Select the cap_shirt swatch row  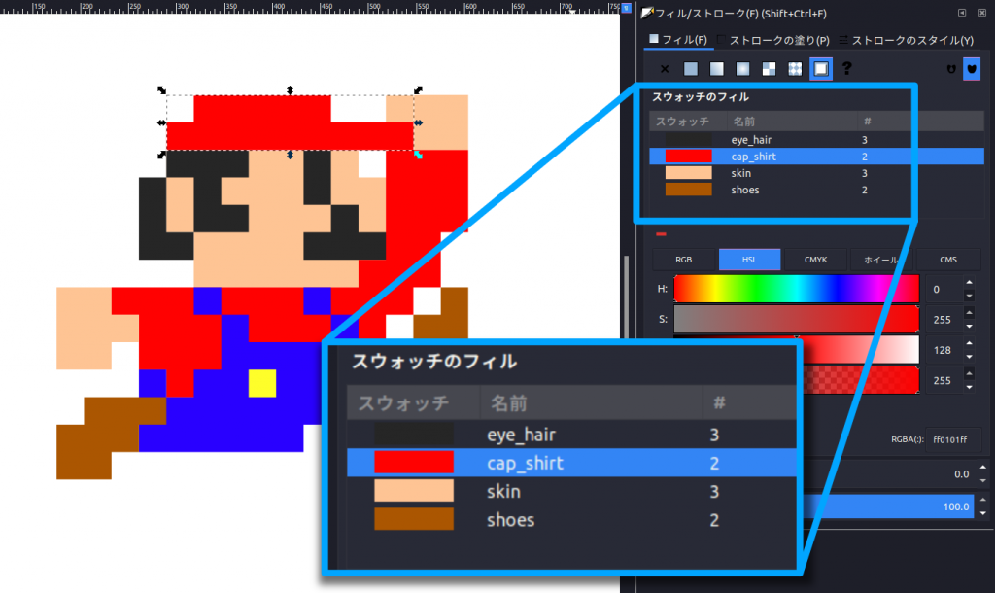click(x=816, y=157)
